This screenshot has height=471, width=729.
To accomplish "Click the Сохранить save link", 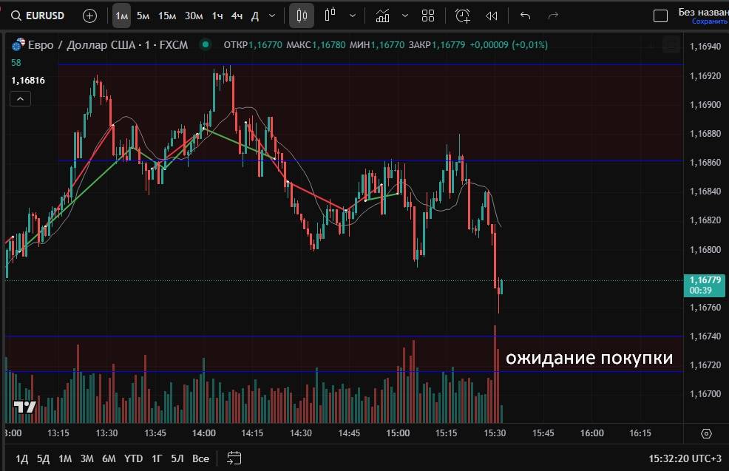I will (x=710, y=21).
